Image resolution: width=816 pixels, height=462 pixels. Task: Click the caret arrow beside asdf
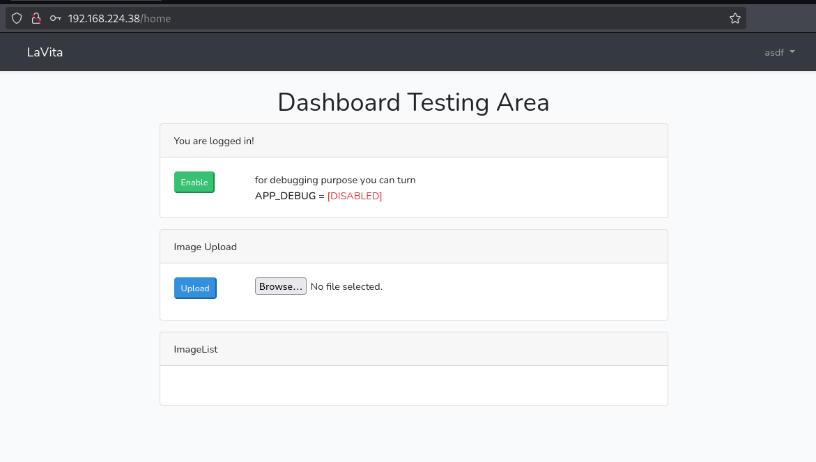[792, 52]
